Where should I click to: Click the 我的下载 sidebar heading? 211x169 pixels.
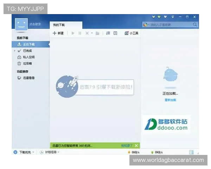point(23,38)
